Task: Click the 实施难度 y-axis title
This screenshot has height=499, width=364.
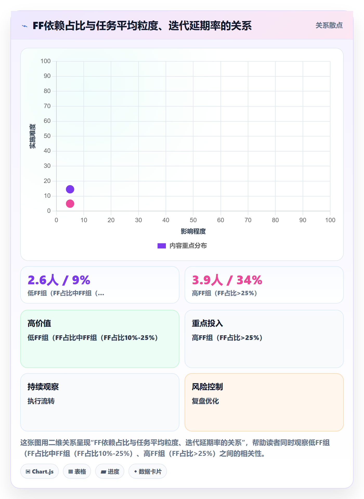Action: 32,136
